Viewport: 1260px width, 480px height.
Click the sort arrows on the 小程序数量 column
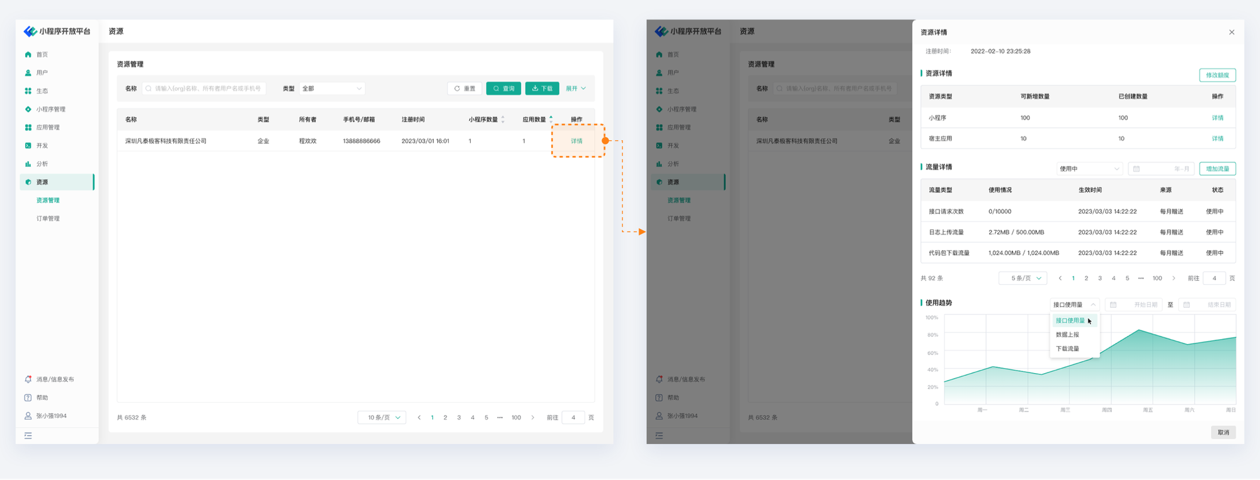click(x=503, y=120)
